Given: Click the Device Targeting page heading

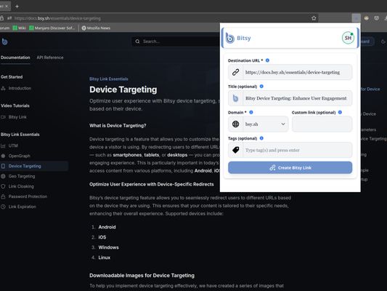Looking at the screenshot, I should (123, 89).
